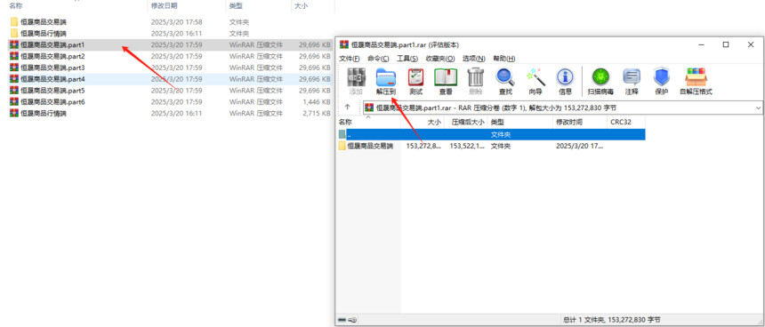The width and height of the screenshot is (765, 327).
Task: Click the Comment (注释) toolbar icon
Action: click(632, 77)
